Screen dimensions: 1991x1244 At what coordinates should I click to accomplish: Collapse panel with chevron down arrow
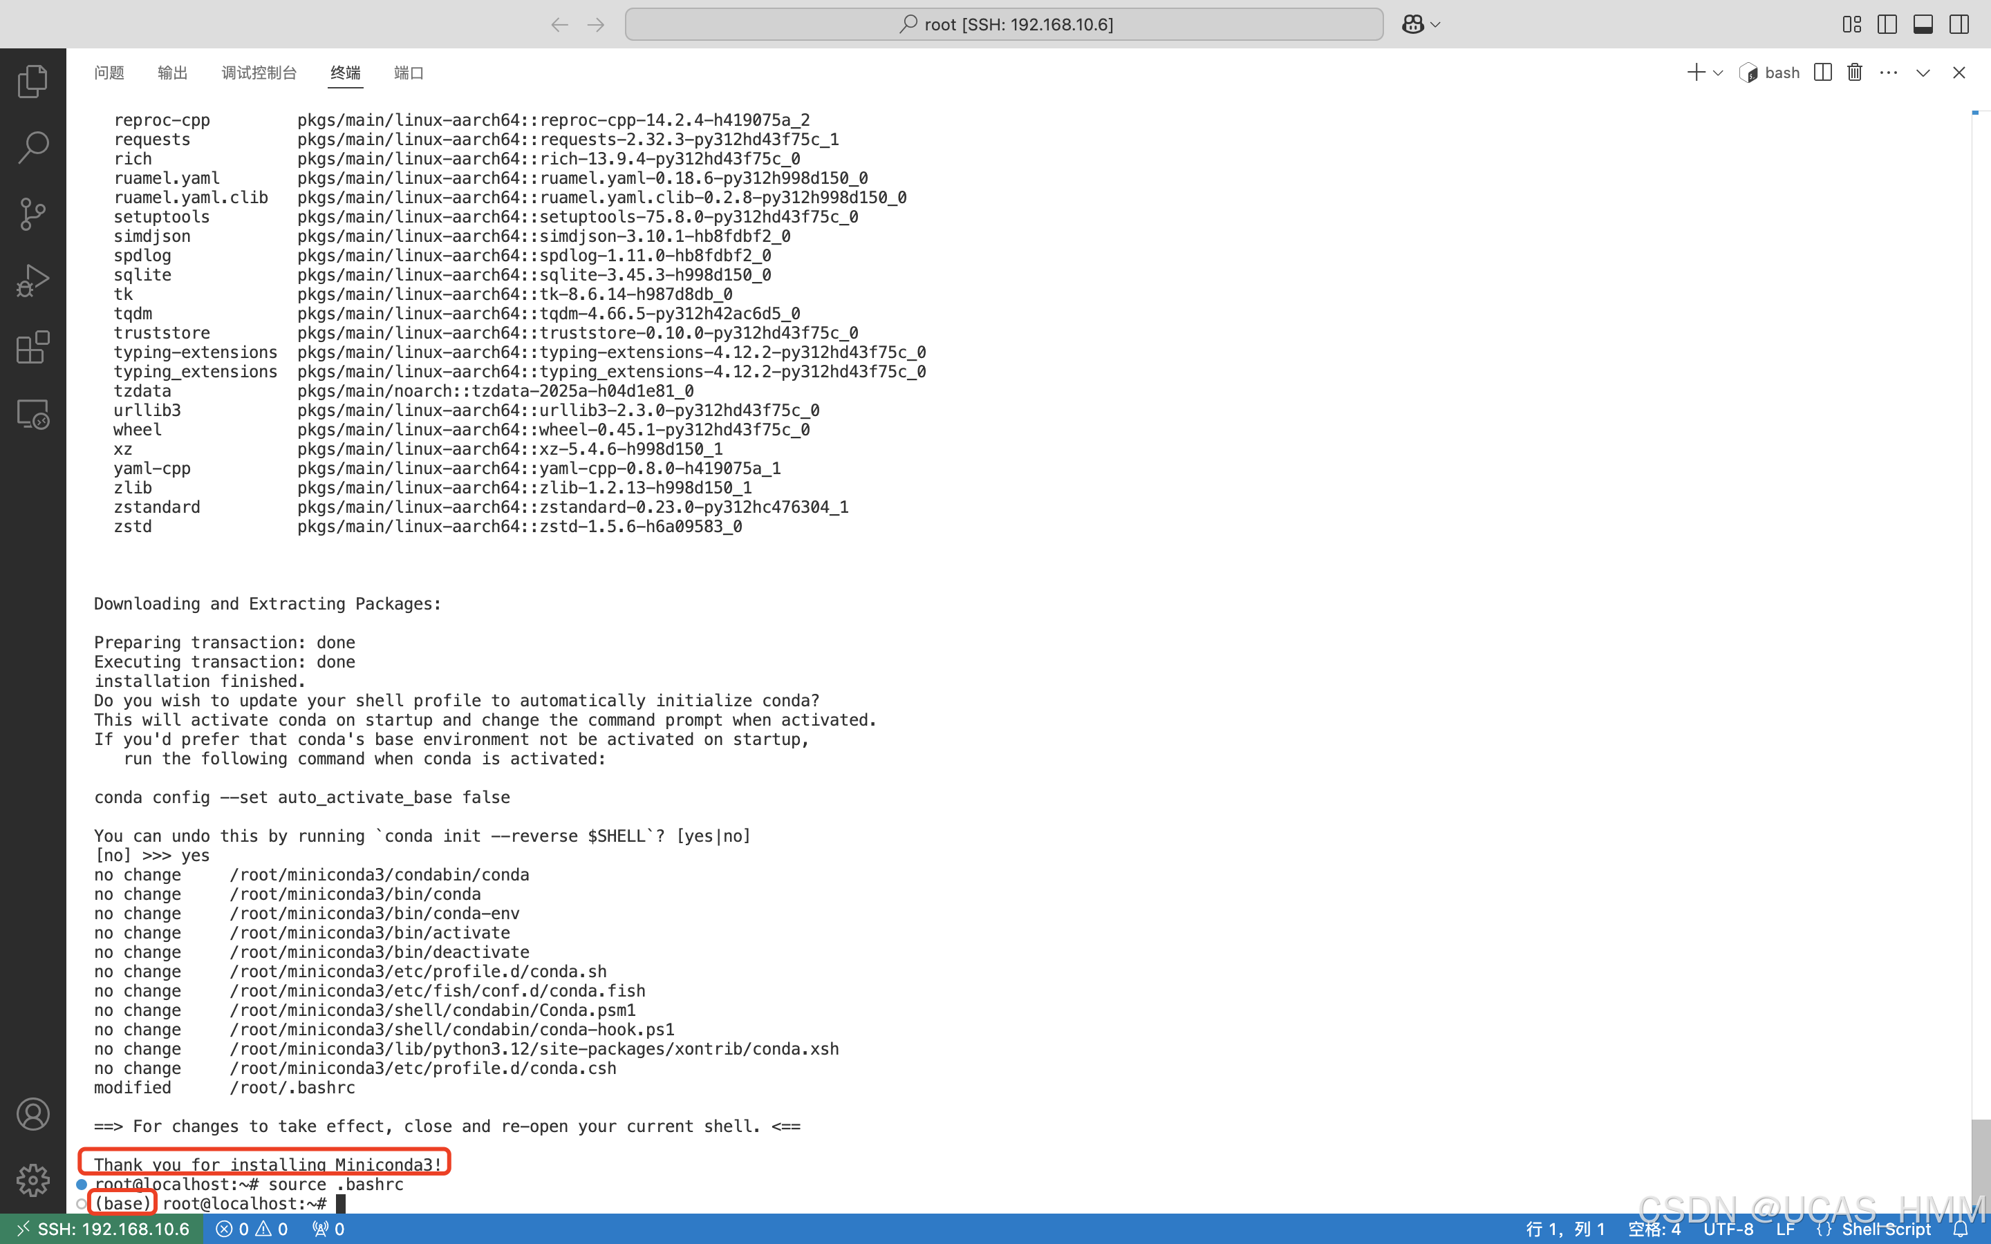(1923, 73)
